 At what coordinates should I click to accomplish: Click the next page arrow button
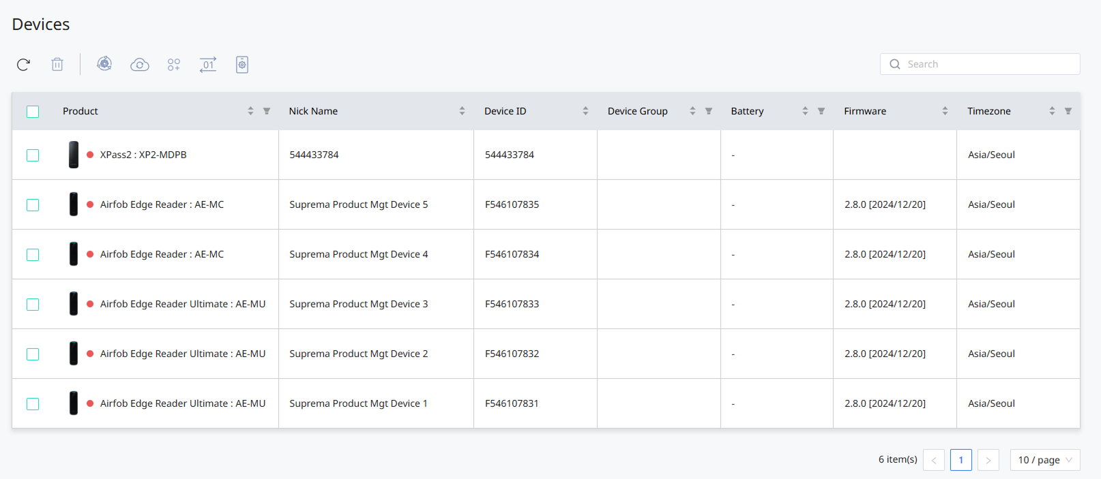coord(988,460)
